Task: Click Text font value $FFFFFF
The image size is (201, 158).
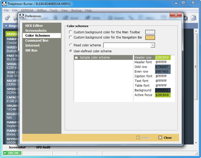Action: [x=163, y=81]
